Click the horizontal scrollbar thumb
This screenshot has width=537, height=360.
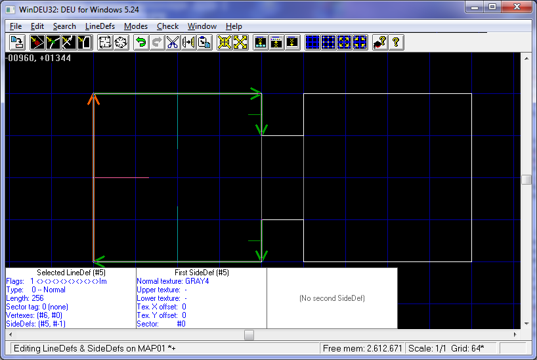click(x=249, y=334)
